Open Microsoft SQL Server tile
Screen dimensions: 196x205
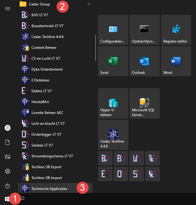click(x=145, y=103)
